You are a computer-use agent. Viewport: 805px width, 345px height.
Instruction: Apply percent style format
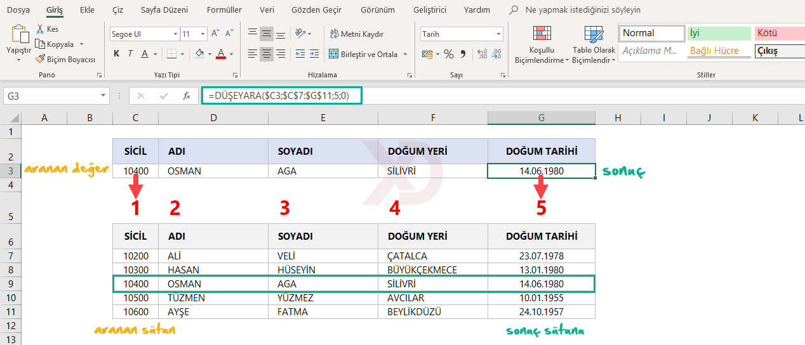pos(449,54)
